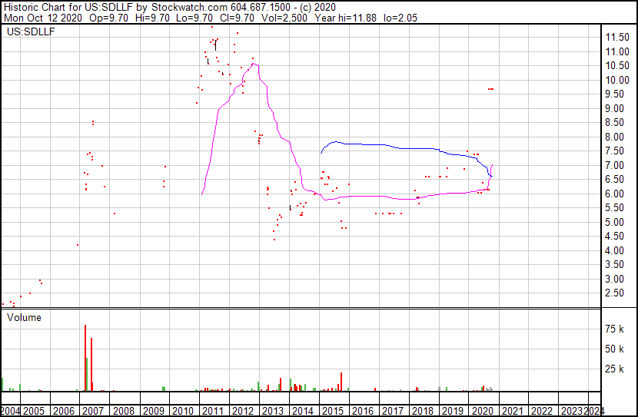This screenshot has height=417, width=638.
Task: Click the 6.50 price axis label
Action: pos(614,179)
